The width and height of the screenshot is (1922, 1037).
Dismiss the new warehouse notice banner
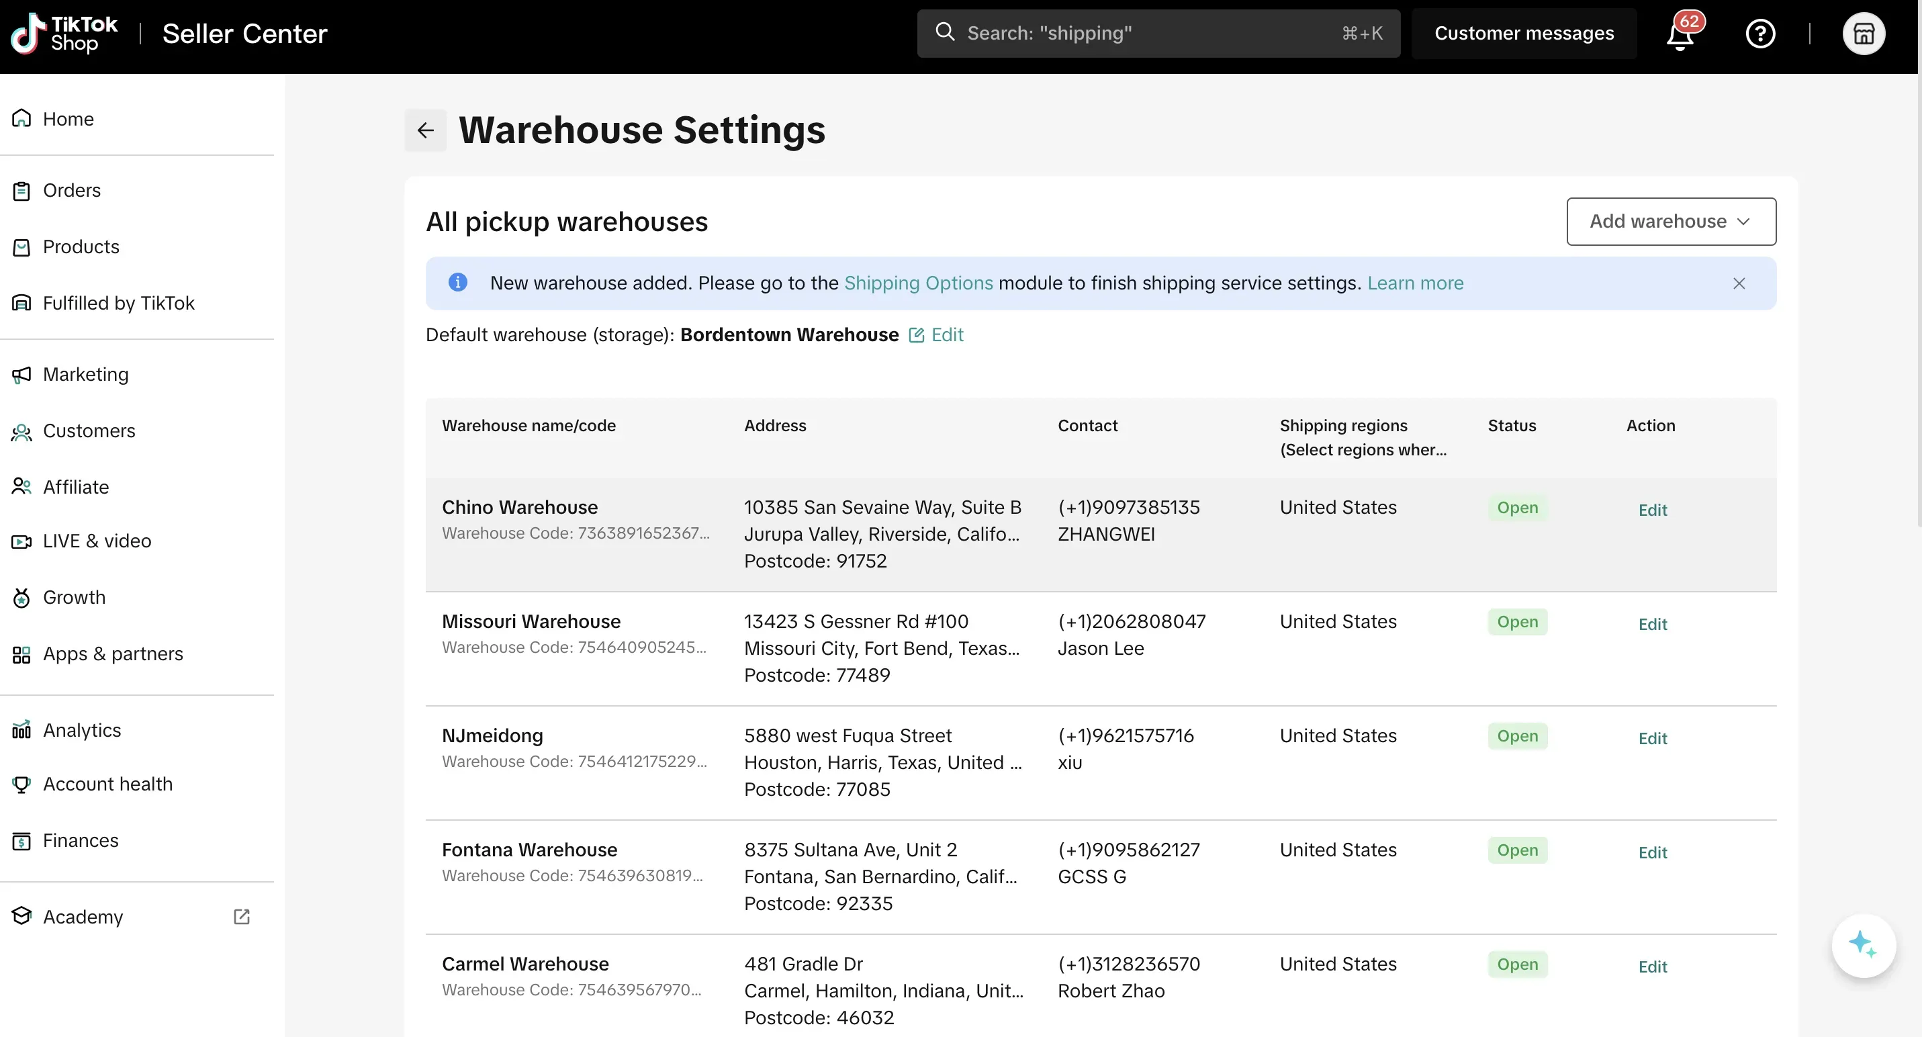point(1739,283)
